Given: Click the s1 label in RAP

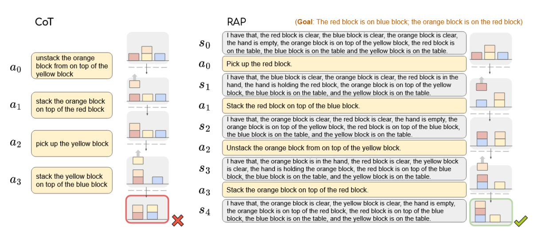Looking at the screenshot, I should (x=205, y=85).
